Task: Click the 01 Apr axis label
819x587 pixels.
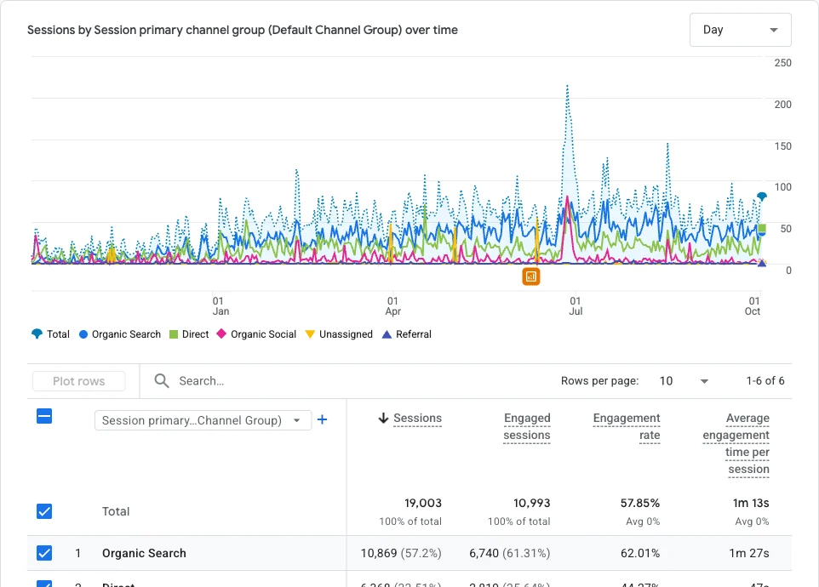Action: point(392,305)
